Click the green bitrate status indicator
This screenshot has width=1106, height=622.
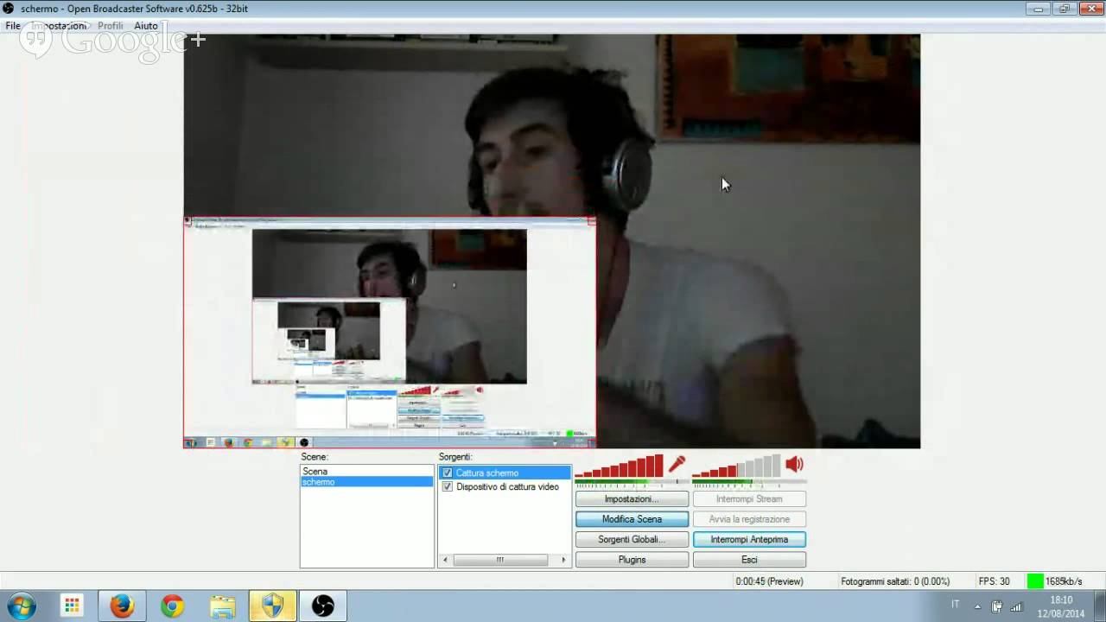tap(1034, 581)
